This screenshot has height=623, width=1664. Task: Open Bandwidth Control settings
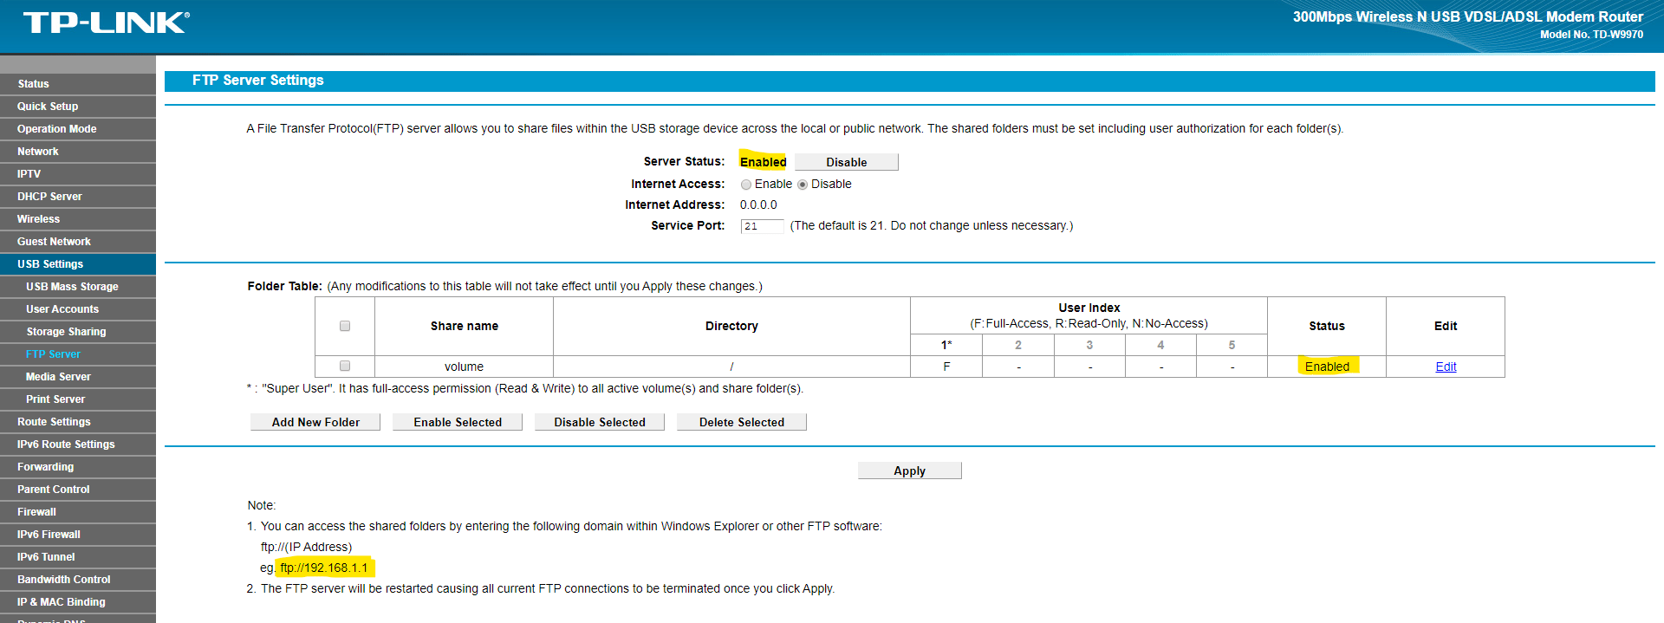[x=78, y=580]
